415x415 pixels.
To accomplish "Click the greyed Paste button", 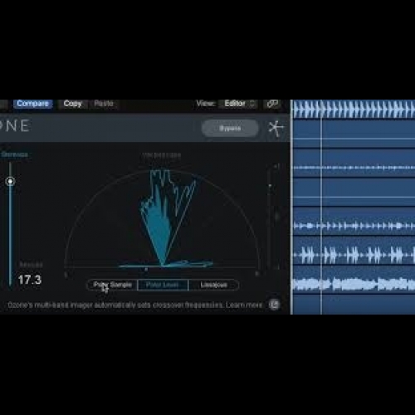I will coord(104,104).
